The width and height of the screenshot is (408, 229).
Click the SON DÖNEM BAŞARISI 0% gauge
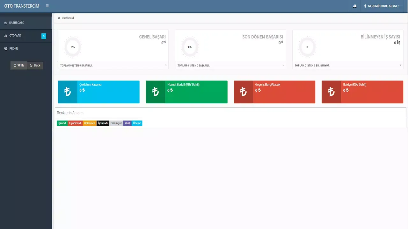tap(190, 47)
